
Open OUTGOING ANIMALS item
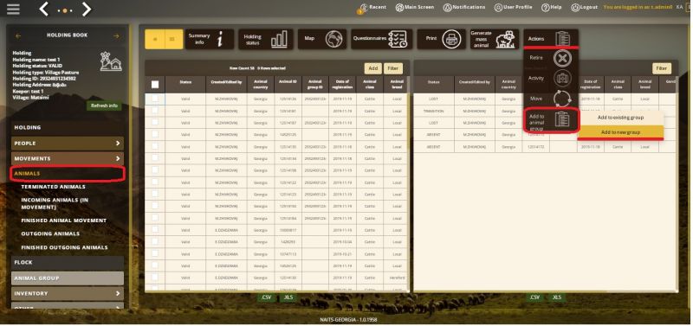50,233
